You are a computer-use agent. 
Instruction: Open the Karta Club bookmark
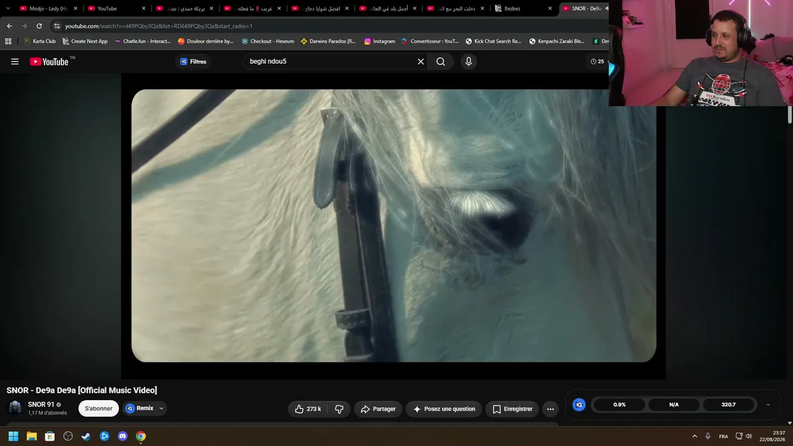(40, 42)
